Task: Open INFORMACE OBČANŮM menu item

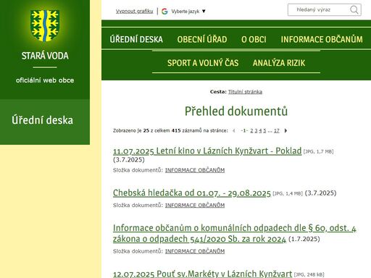Action: [x=322, y=39]
